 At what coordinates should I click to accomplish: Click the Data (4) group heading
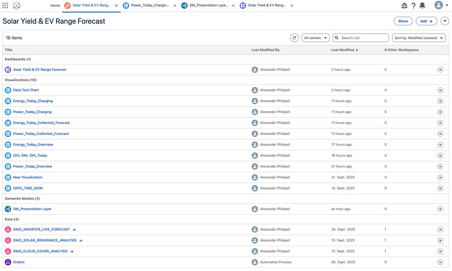point(12,219)
